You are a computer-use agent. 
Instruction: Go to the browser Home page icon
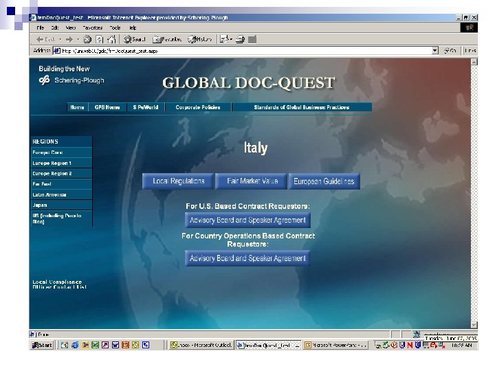click(x=111, y=39)
